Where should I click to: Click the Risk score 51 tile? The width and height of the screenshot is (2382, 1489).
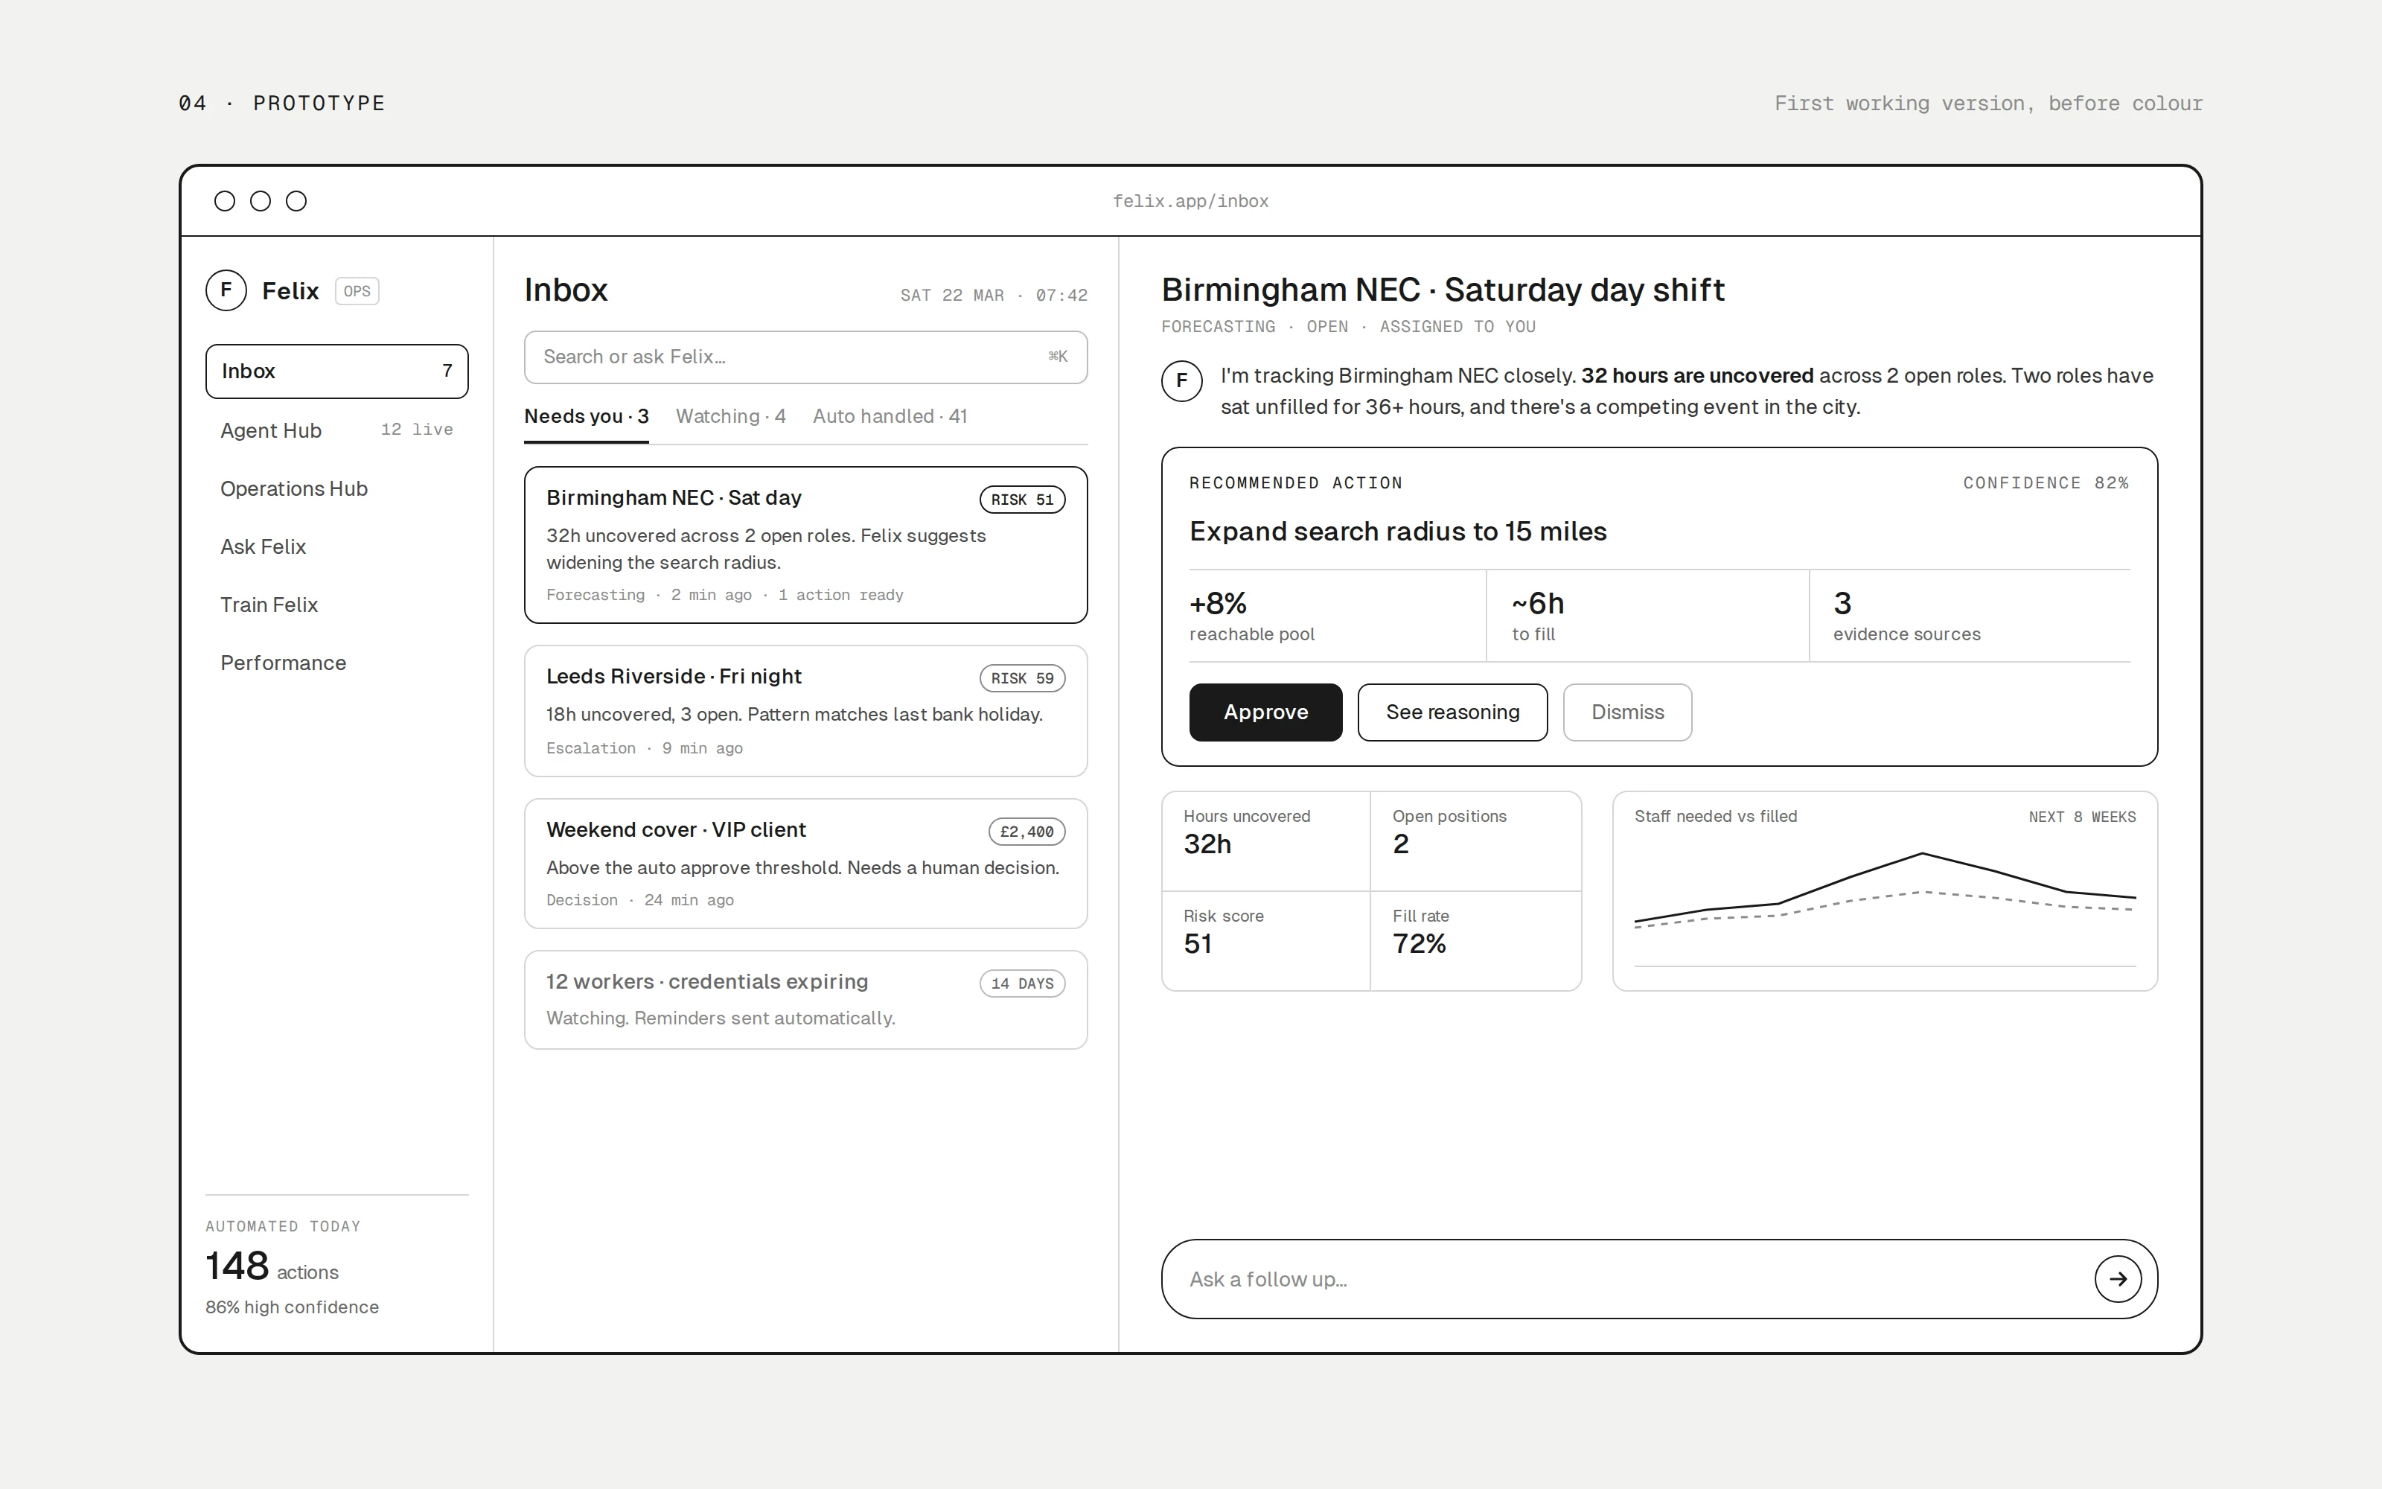click(x=1265, y=940)
